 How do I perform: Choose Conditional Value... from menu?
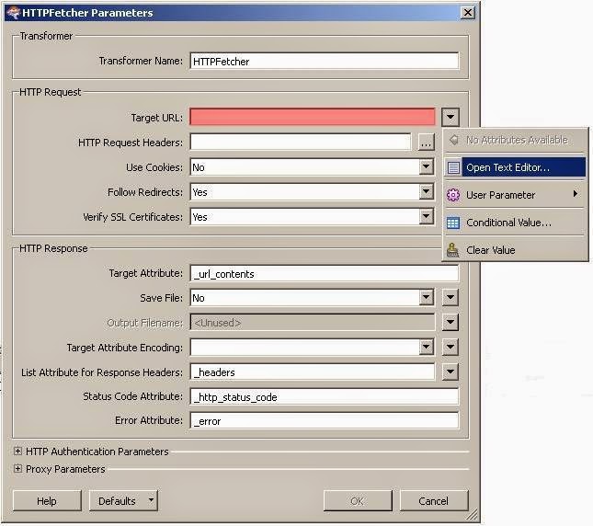click(515, 223)
